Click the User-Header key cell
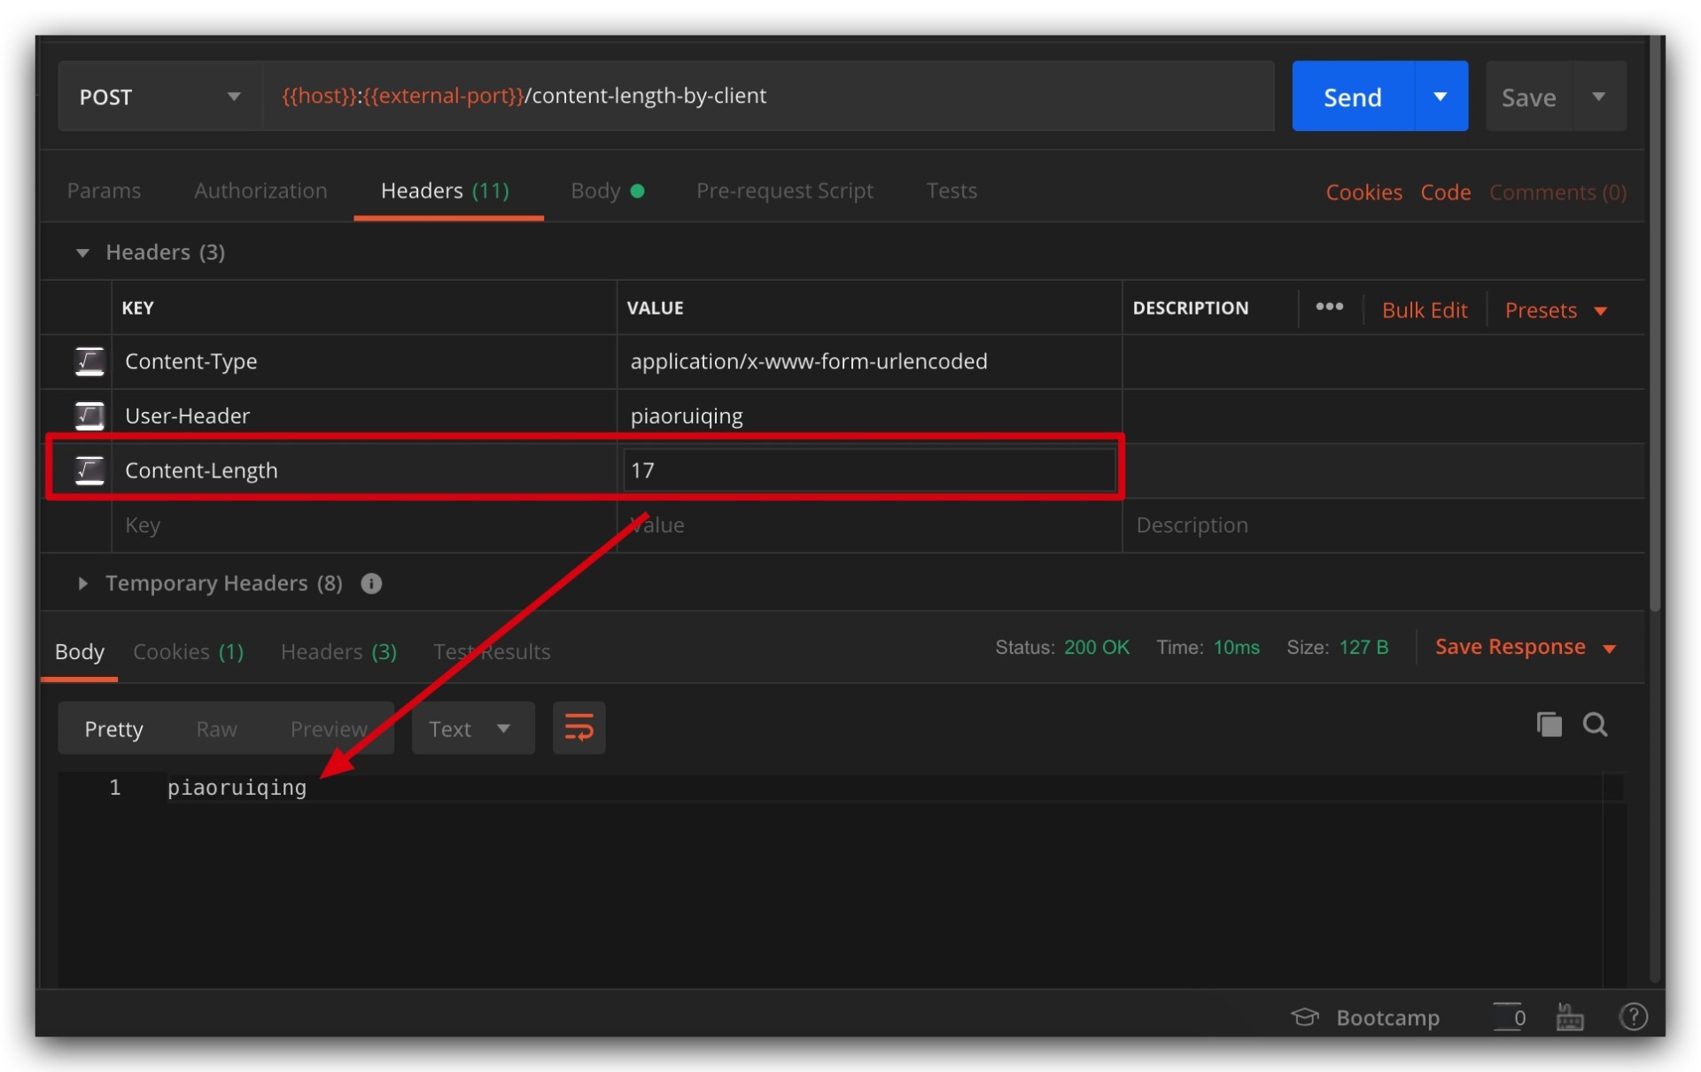 [364, 416]
